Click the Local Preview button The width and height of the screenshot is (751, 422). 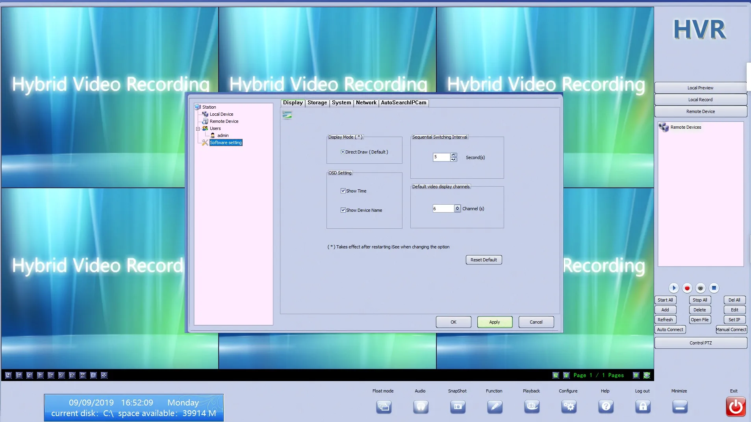(701, 88)
